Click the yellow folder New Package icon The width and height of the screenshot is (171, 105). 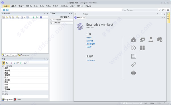(7, 17)
